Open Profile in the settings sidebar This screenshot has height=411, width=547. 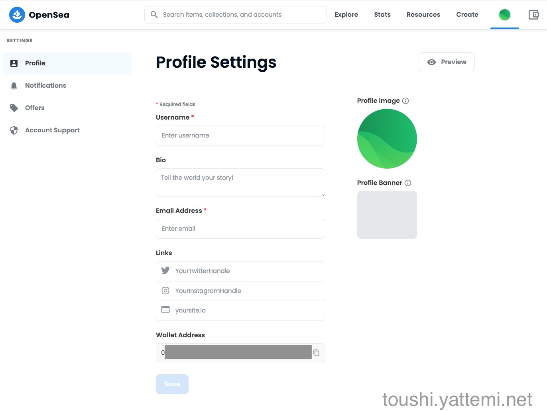35,63
